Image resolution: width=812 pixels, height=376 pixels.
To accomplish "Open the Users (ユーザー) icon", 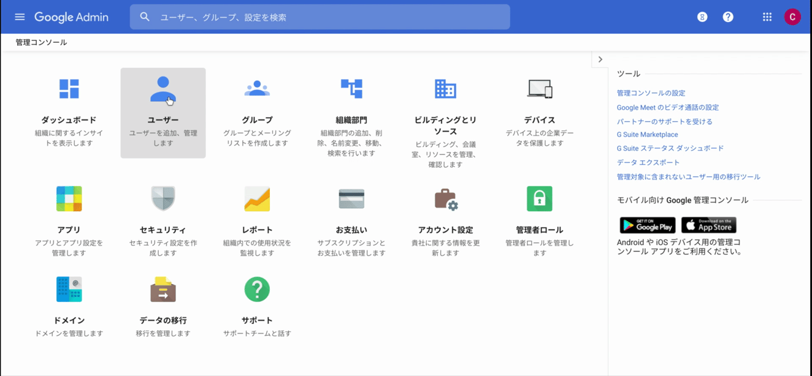I will (163, 89).
